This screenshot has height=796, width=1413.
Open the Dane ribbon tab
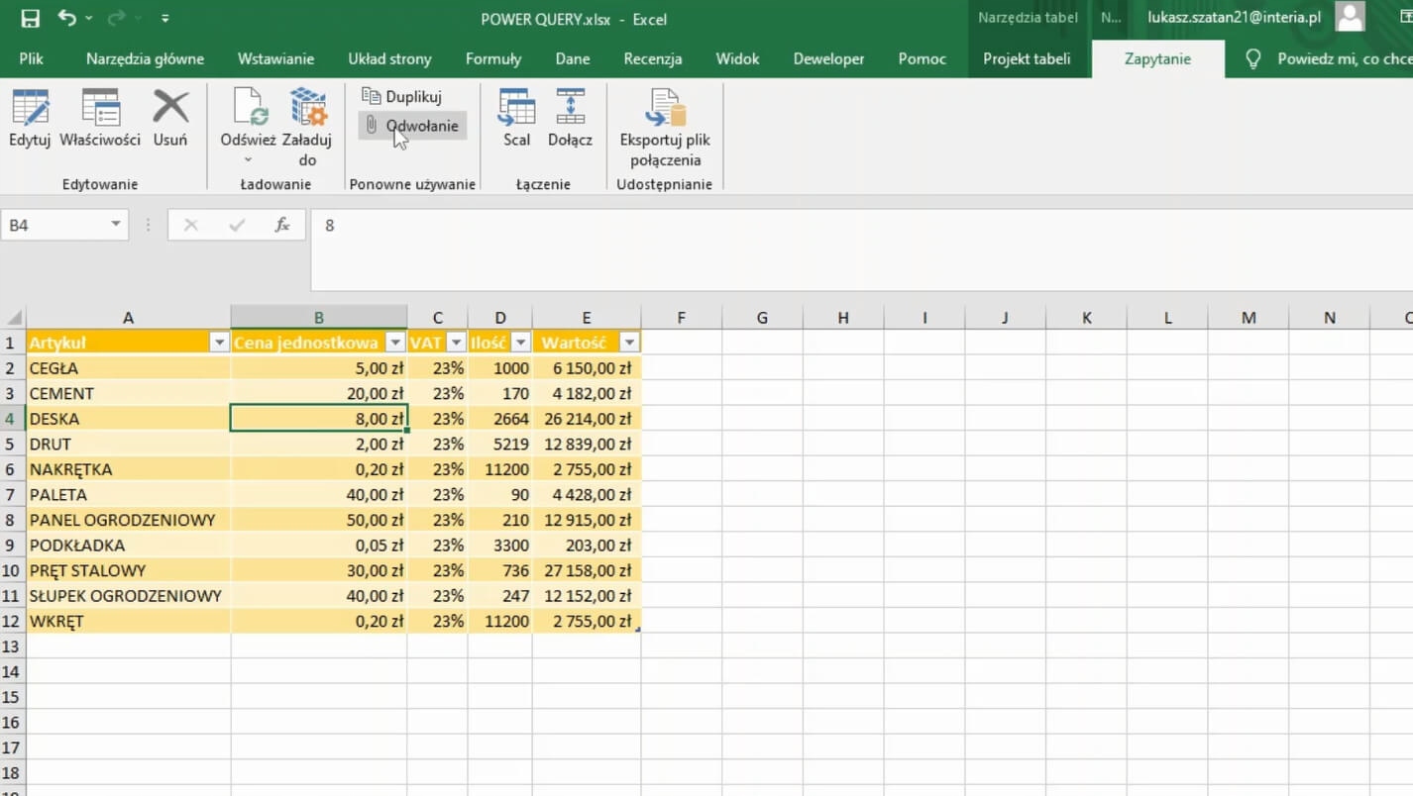coord(572,58)
